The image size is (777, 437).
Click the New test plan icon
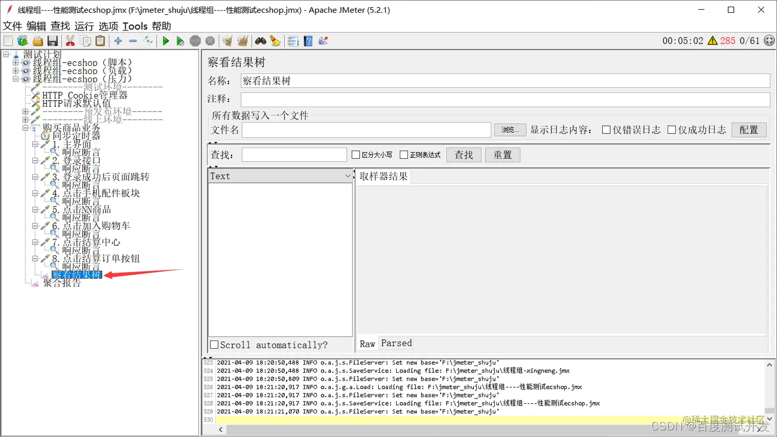pyautogui.click(x=8, y=41)
